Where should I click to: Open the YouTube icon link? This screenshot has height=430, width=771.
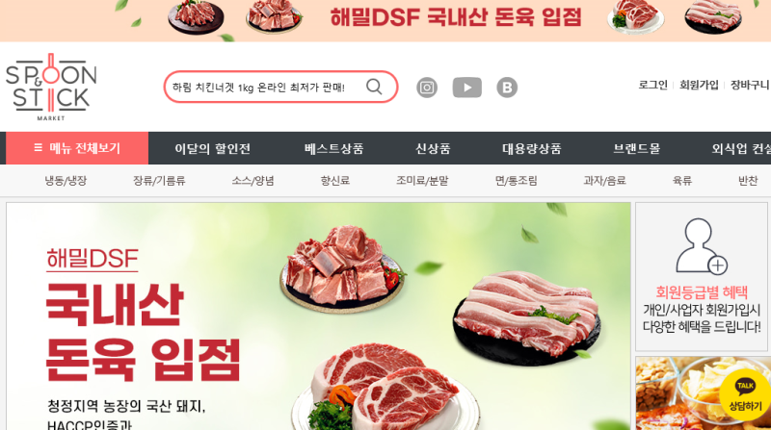coord(467,88)
